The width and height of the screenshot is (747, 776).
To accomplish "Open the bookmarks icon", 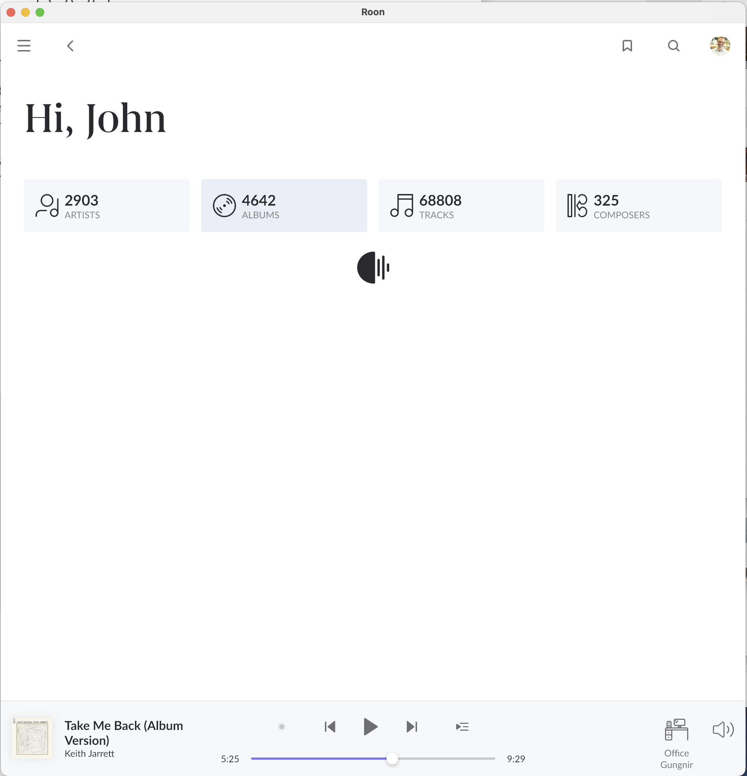I will 627,46.
